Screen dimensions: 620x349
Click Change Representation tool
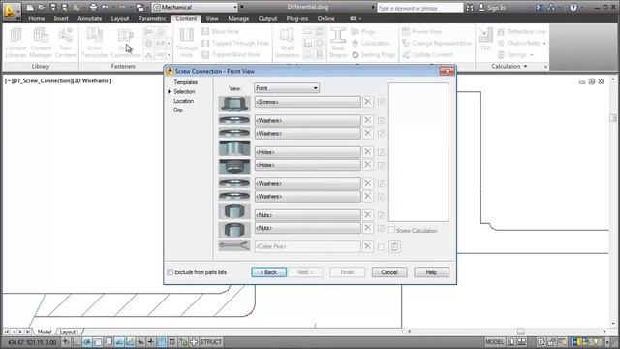coord(437,43)
